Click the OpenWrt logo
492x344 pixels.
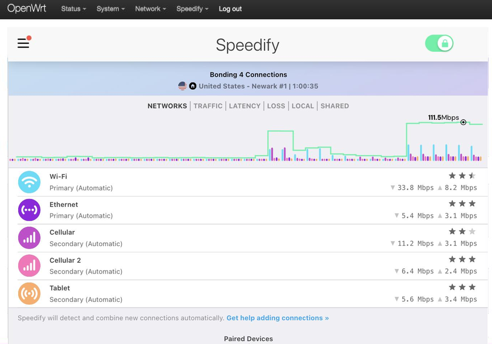(27, 9)
